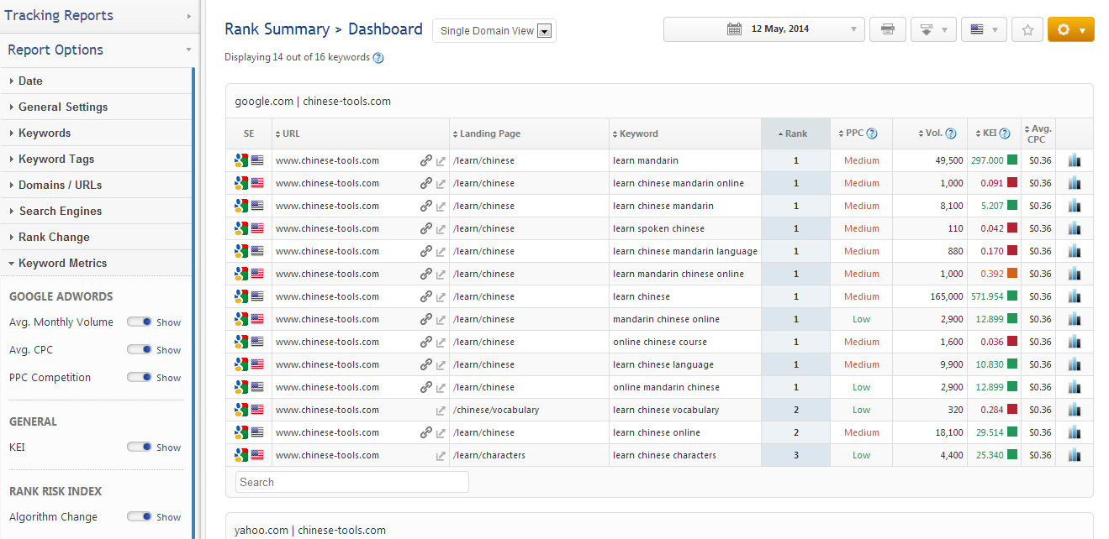
Task: Expand the Keyword Tags option
Action: click(56, 159)
